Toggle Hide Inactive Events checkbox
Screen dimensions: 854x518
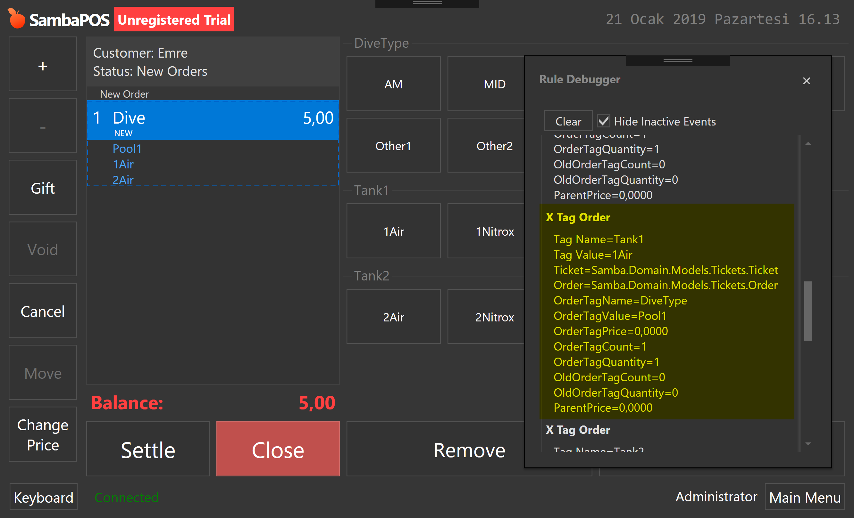pos(603,121)
